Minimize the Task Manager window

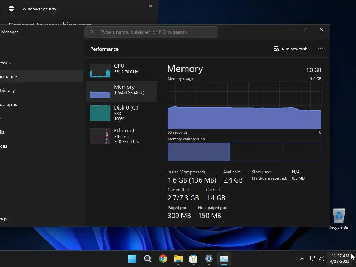290,30
